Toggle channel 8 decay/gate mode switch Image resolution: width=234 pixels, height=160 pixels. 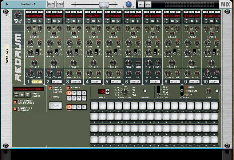pos(175,52)
